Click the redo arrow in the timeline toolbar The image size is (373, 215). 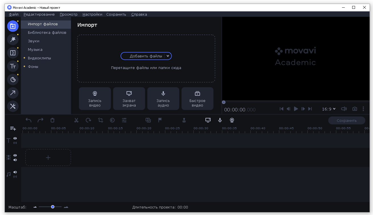[x=40, y=120]
